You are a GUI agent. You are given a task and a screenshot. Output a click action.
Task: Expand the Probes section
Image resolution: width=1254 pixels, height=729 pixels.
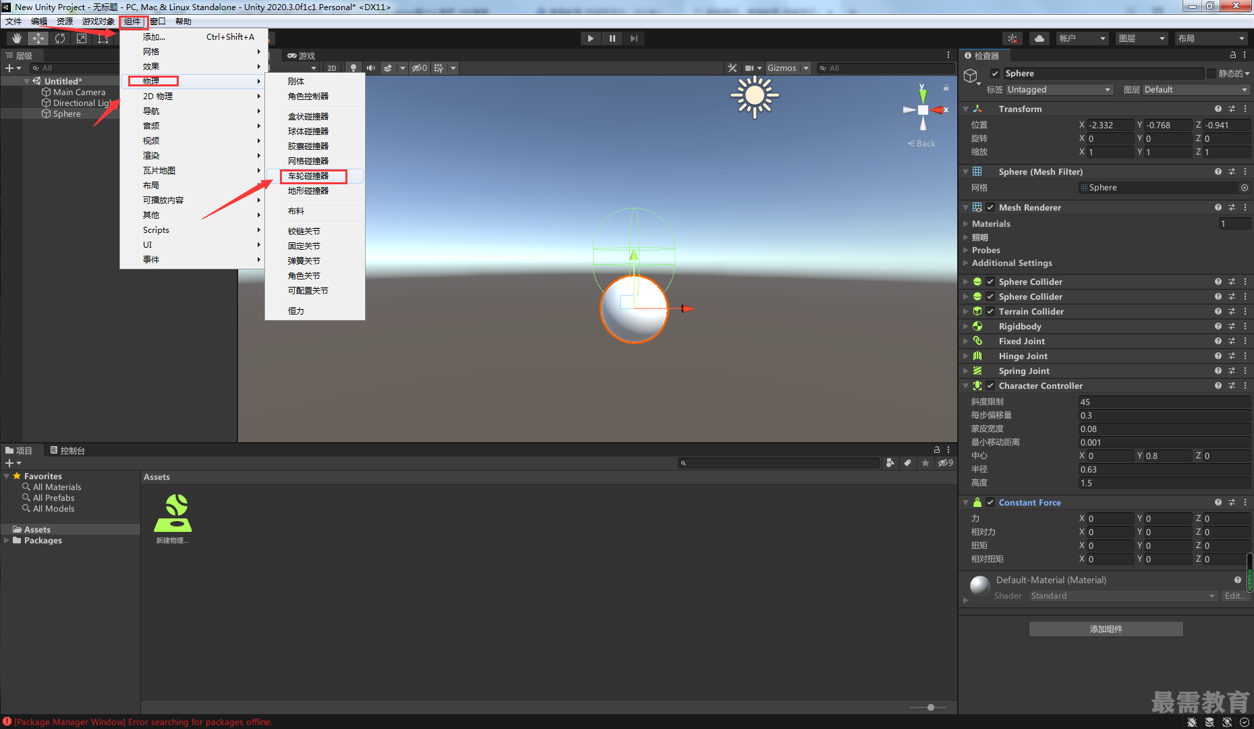pos(966,250)
